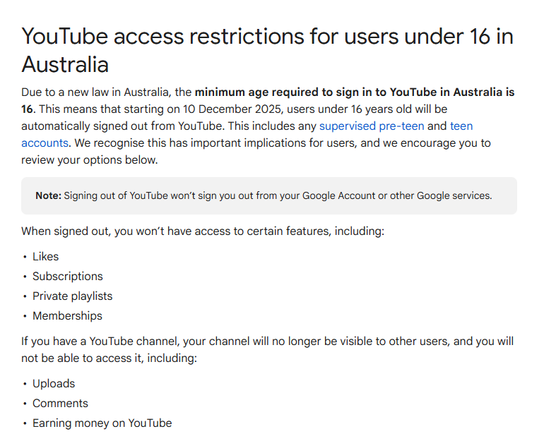
Task: Select the 'Subscriptions' bullet item
Action: coord(68,277)
